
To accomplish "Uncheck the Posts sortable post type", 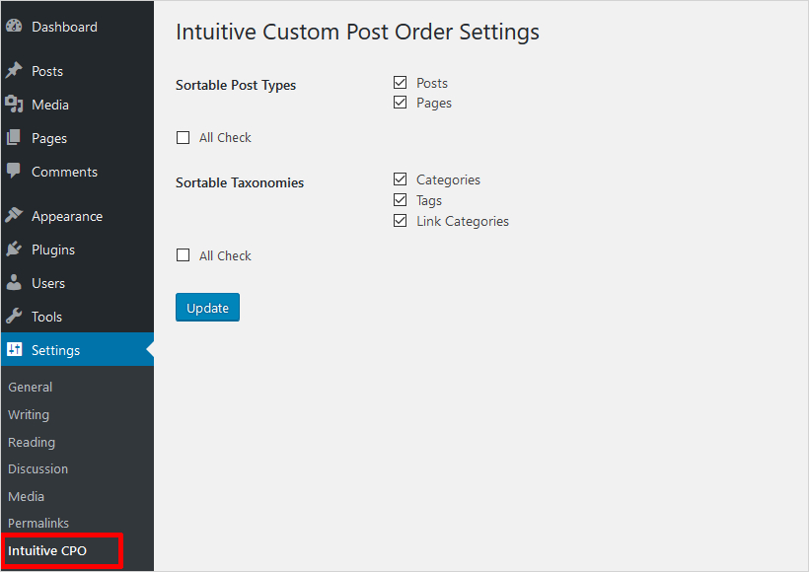I will tap(400, 83).
